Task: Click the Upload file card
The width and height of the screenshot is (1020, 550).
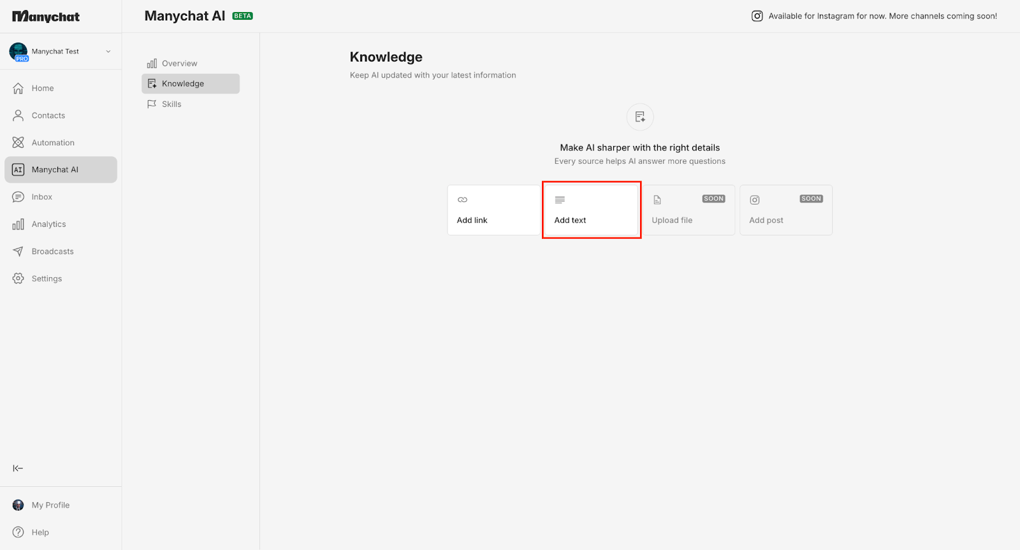Action: click(688, 210)
